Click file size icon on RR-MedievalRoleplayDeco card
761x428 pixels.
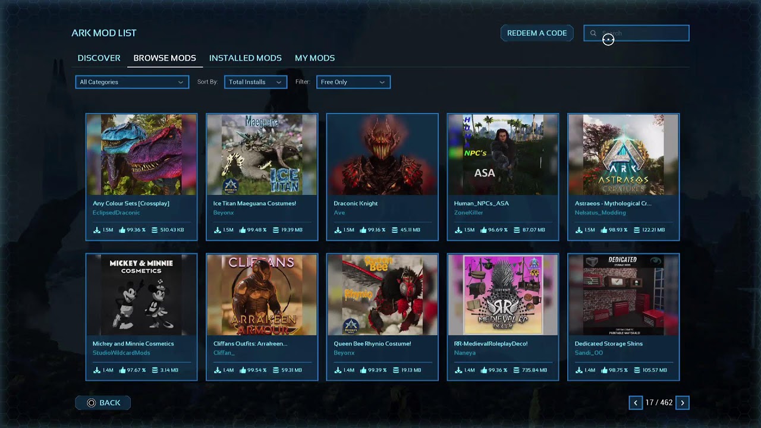[x=516, y=370]
